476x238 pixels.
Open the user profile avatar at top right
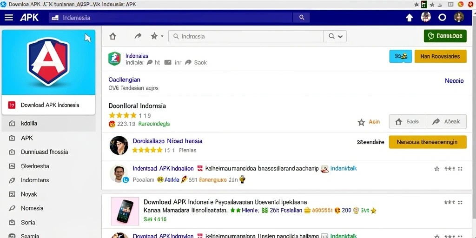click(x=459, y=17)
